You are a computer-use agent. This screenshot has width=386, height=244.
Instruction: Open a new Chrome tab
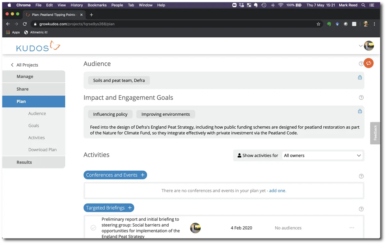tap(91, 15)
